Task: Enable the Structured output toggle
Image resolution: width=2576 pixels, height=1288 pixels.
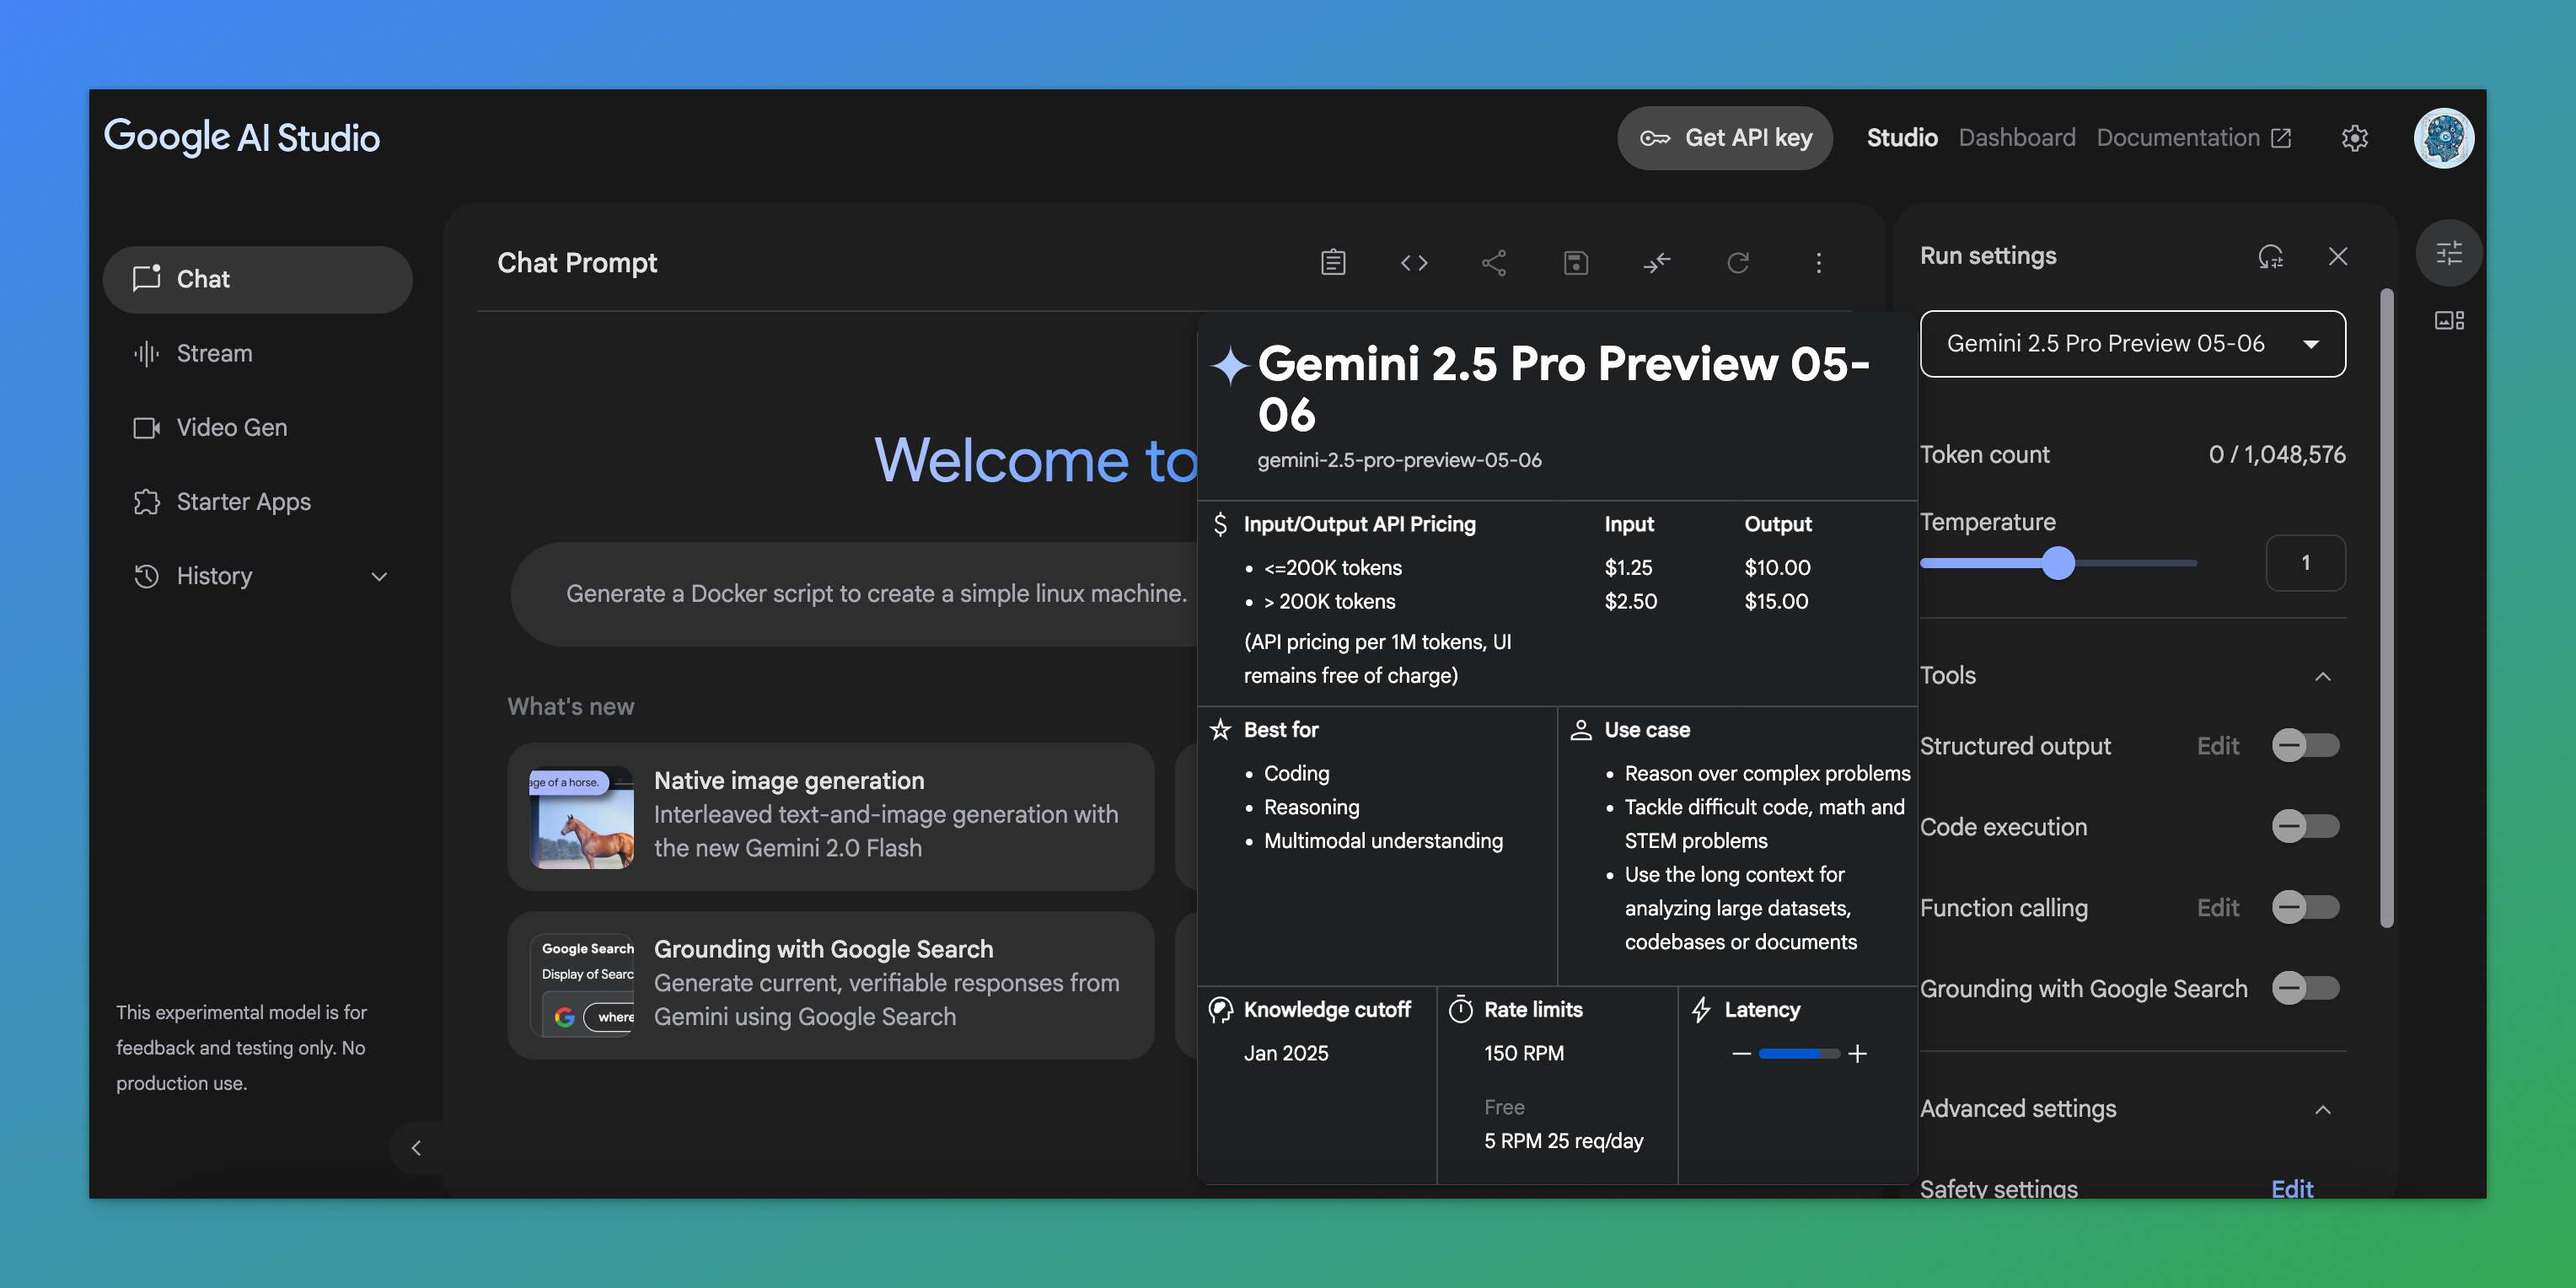Action: pos(2305,745)
